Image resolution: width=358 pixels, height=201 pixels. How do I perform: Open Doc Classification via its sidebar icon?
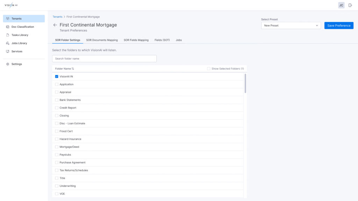(8, 27)
